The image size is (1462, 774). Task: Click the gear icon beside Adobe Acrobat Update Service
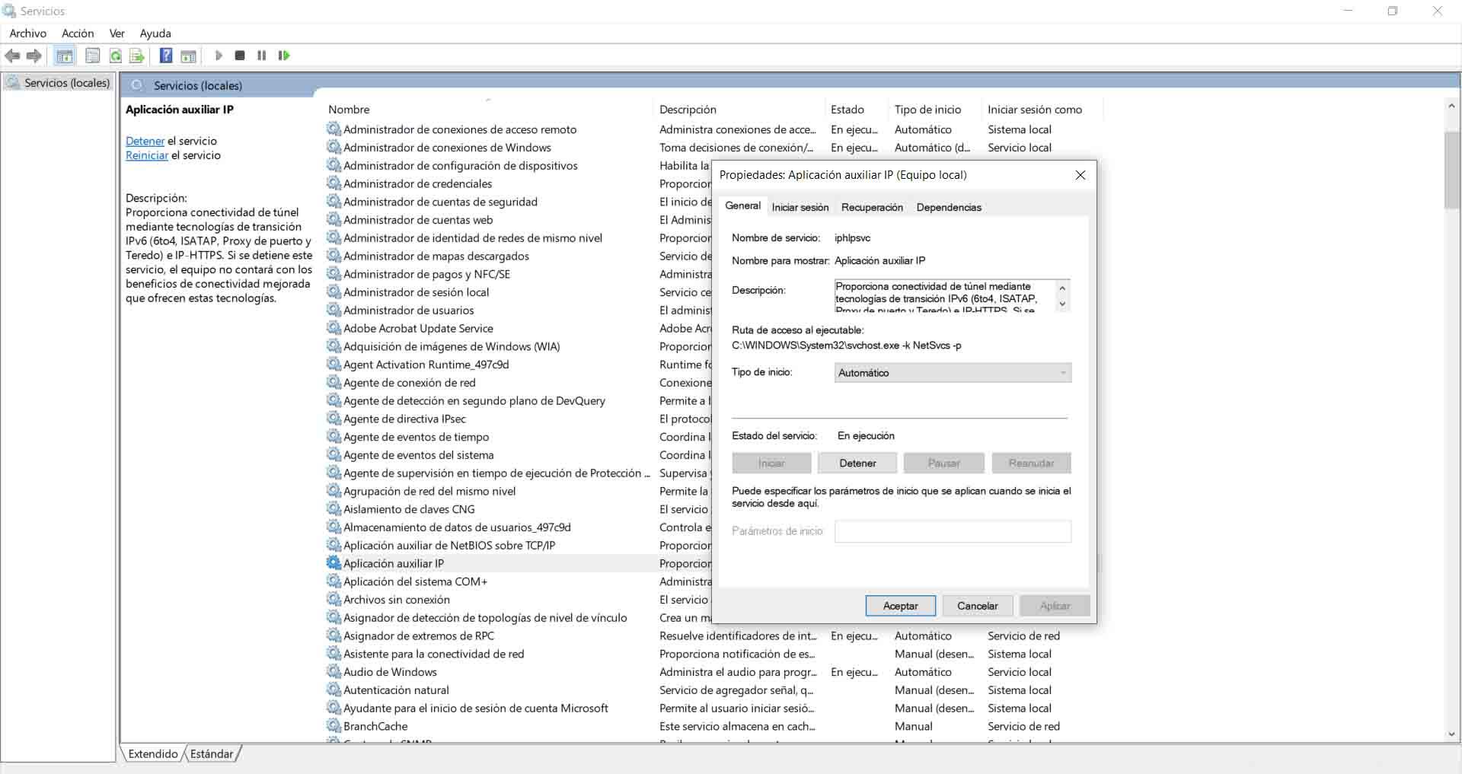pyautogui.click(x=334, y=328)
